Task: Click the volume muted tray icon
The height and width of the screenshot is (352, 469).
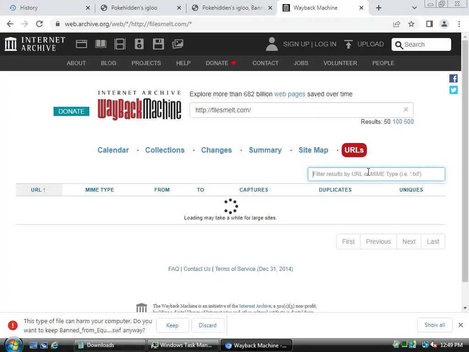Action: (434, 345)
